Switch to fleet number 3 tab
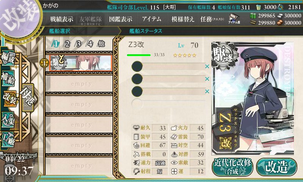 pos(78,44)
